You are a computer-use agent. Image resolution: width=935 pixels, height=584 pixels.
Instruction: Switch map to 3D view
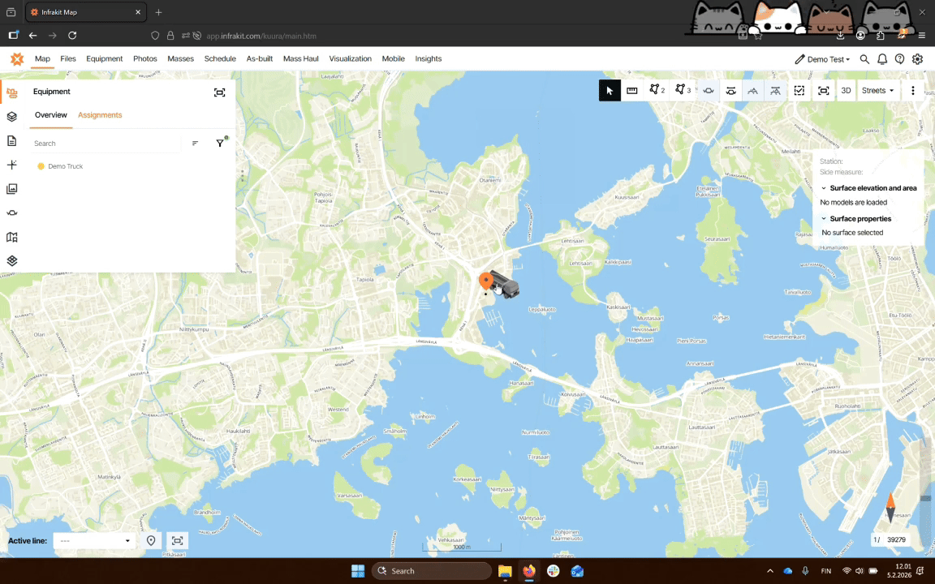coord(846,91)
